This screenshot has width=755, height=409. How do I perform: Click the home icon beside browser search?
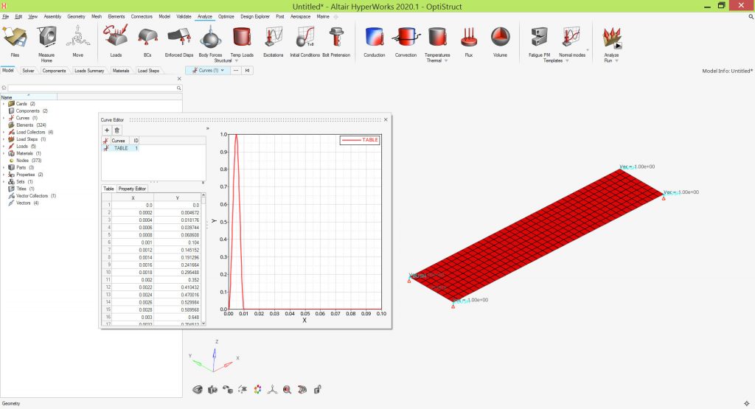click(4, 88)
